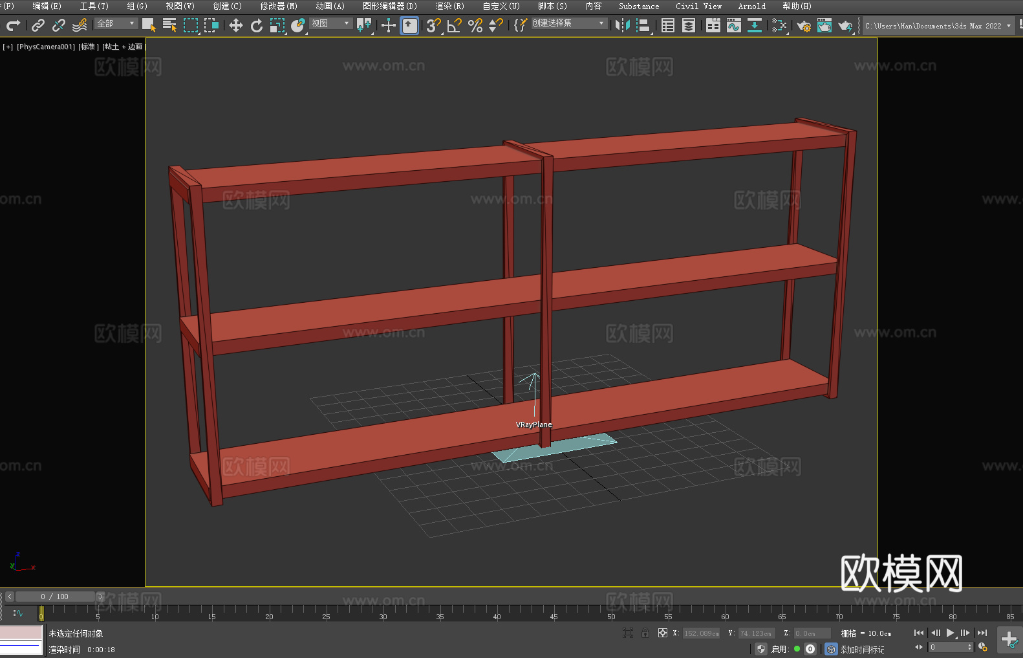Viewport: 1023px width, 658px height.
Task: Select Bind to Space Warp tool
Action: [80, 25]
